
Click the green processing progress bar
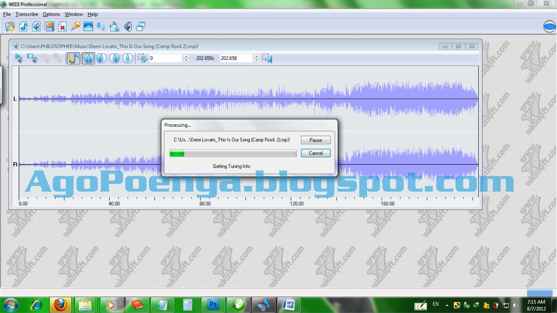point(233,153)
